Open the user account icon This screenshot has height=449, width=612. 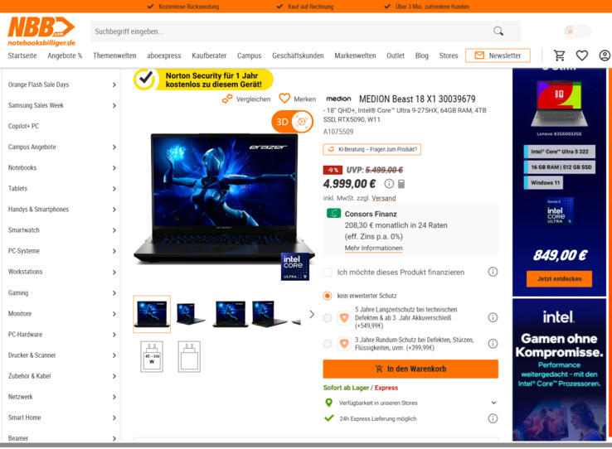point(605,56)
